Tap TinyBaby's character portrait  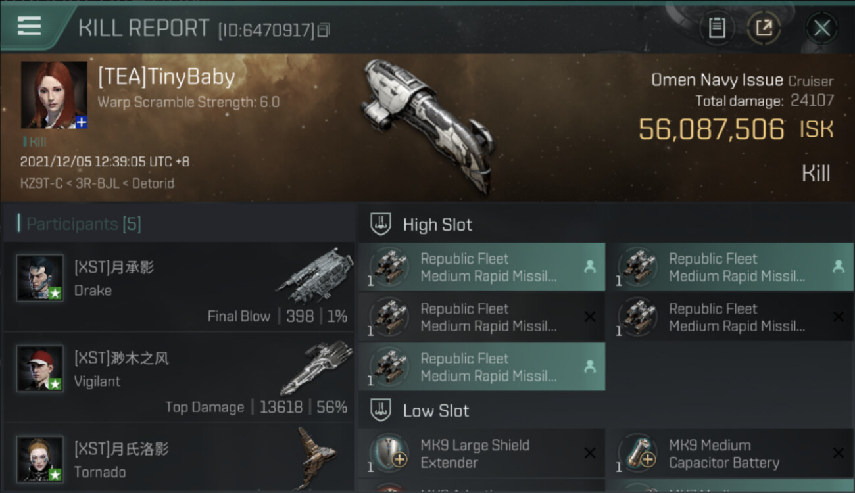pyautogui.click(x=54, y=95)
